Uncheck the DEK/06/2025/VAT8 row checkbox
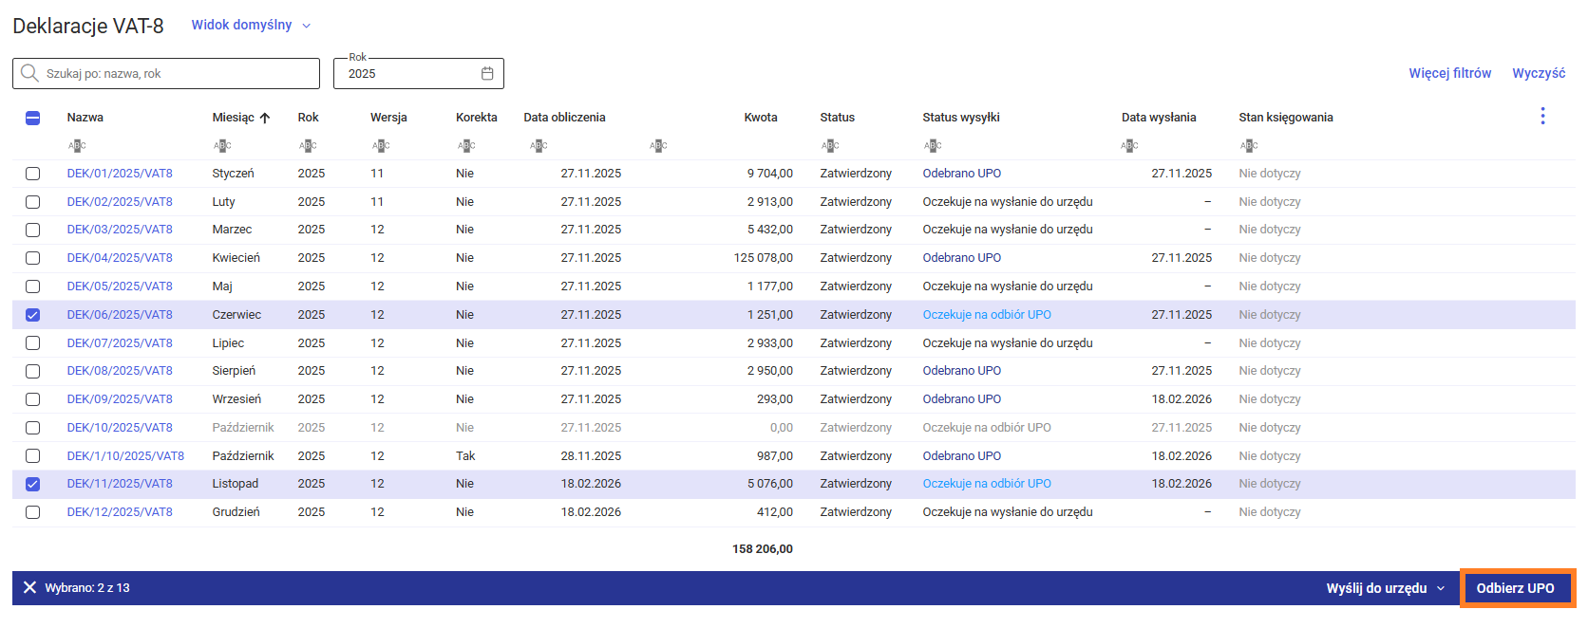Image resolution: width=1588 pixels, height=628 pixels. pos(33,315)
